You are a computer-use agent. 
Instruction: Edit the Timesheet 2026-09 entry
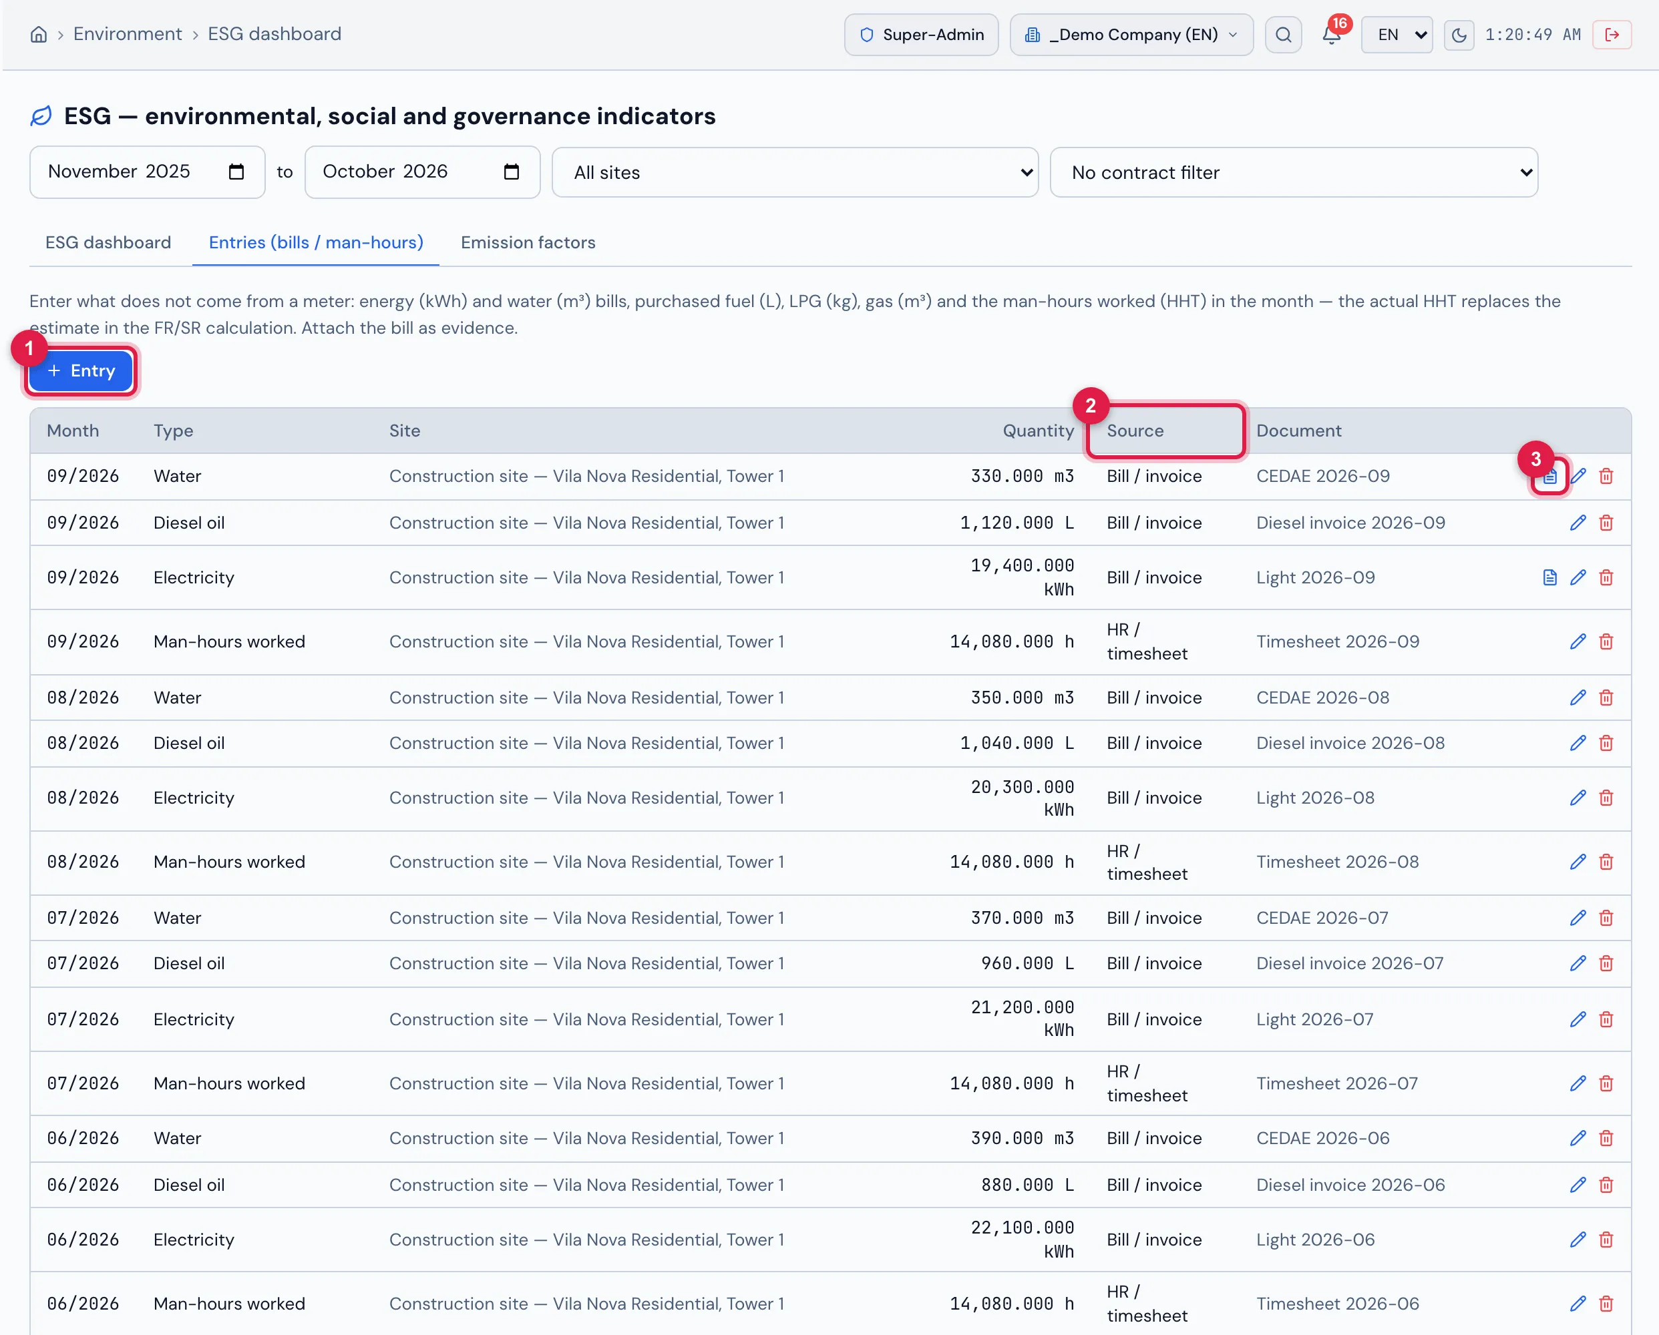(x=1578, y=641)
